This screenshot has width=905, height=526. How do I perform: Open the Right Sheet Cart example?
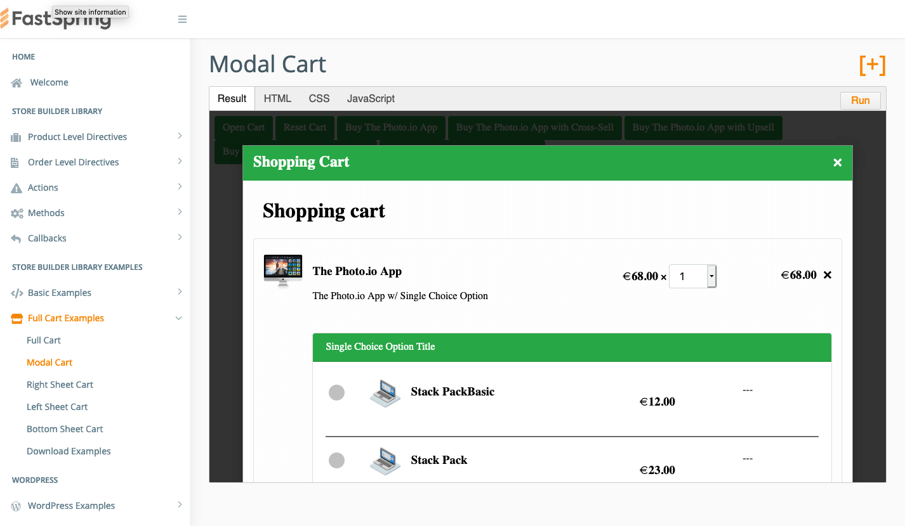pyautogui.click(x=60, y=385)
